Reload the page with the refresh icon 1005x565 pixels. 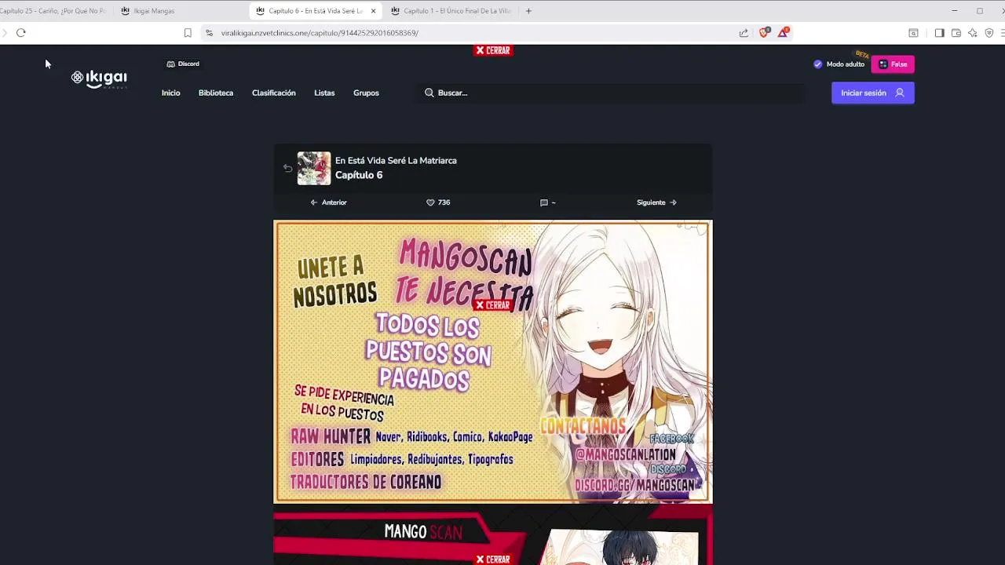click(x=21, y=33)
